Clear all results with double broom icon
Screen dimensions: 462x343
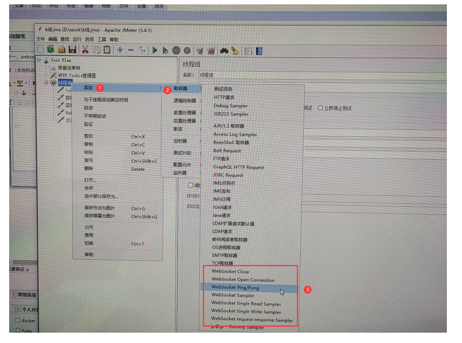tap(211, 51)
